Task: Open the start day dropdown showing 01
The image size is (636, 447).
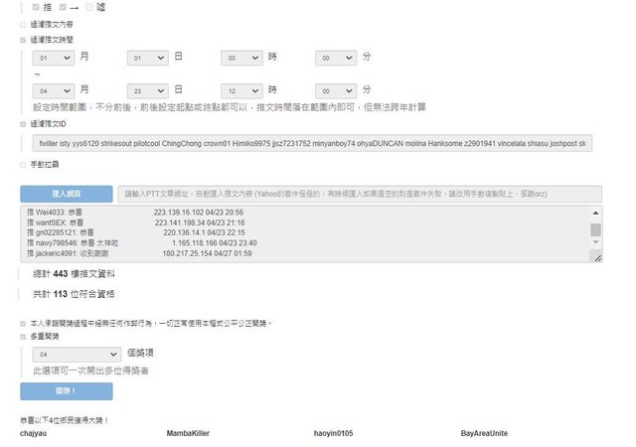Action: pyautogui.click(x=148, y=59)
